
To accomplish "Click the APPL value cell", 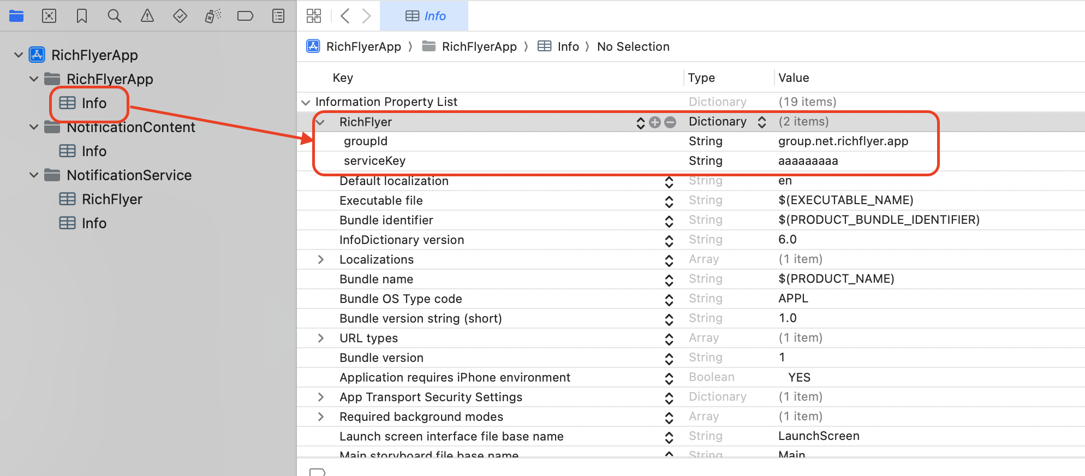I will [x=793, y=299].
